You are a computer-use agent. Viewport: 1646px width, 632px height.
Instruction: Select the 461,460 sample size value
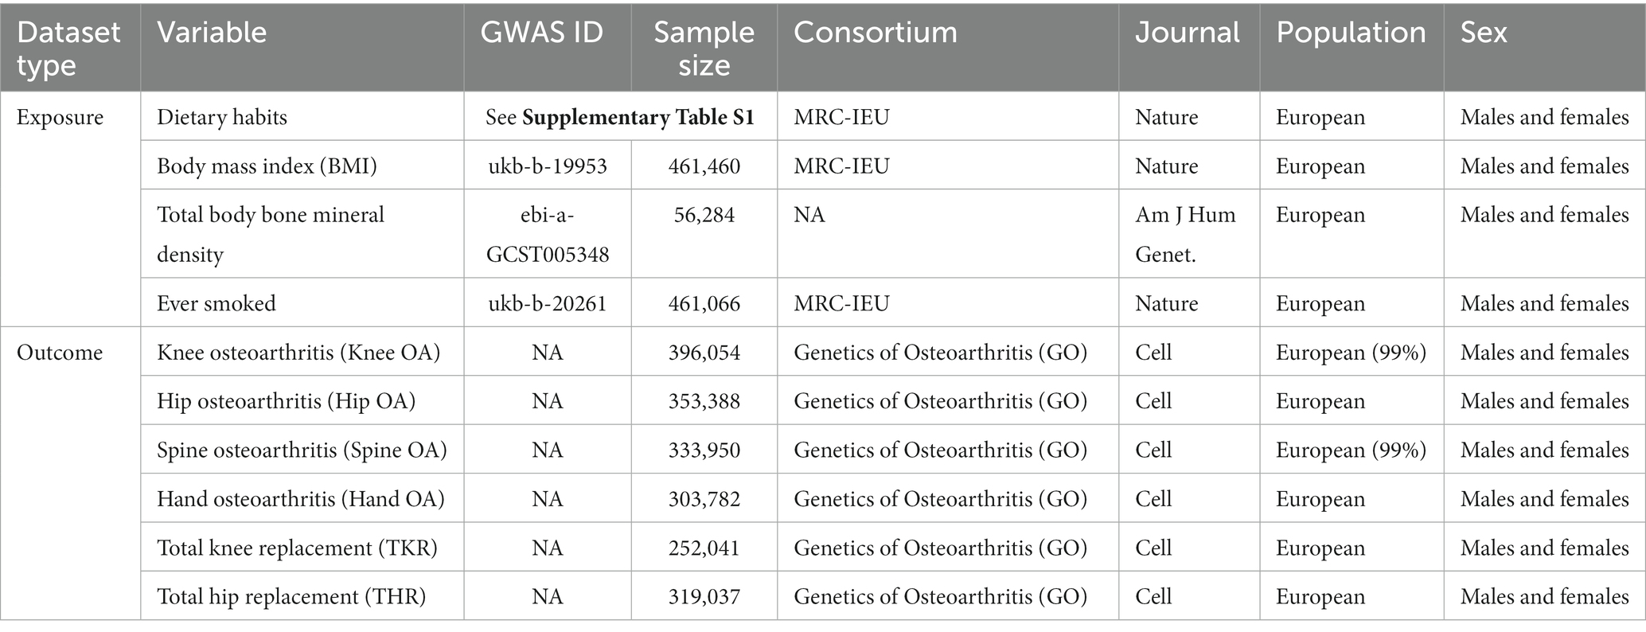(704, 166)
